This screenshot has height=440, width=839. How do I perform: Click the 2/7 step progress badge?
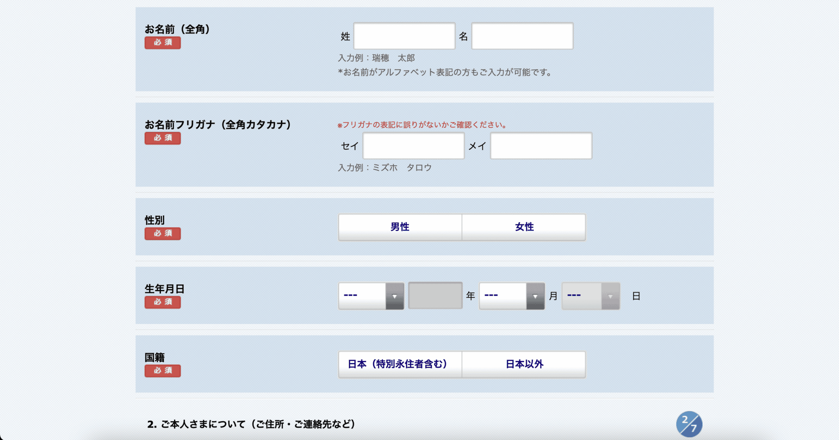(x=689, y=424)
